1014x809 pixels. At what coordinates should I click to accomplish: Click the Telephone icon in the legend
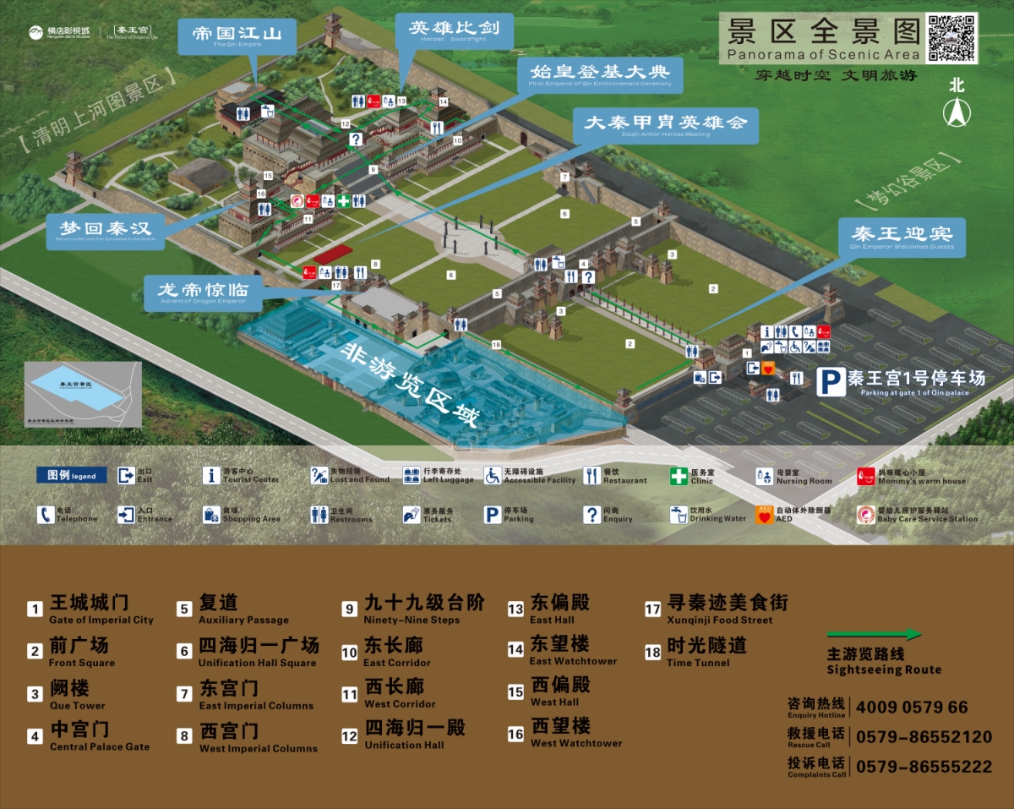[x=45, y=514]
